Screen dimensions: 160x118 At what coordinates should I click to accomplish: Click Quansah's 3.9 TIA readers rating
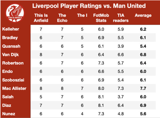(x=121, y=46)
